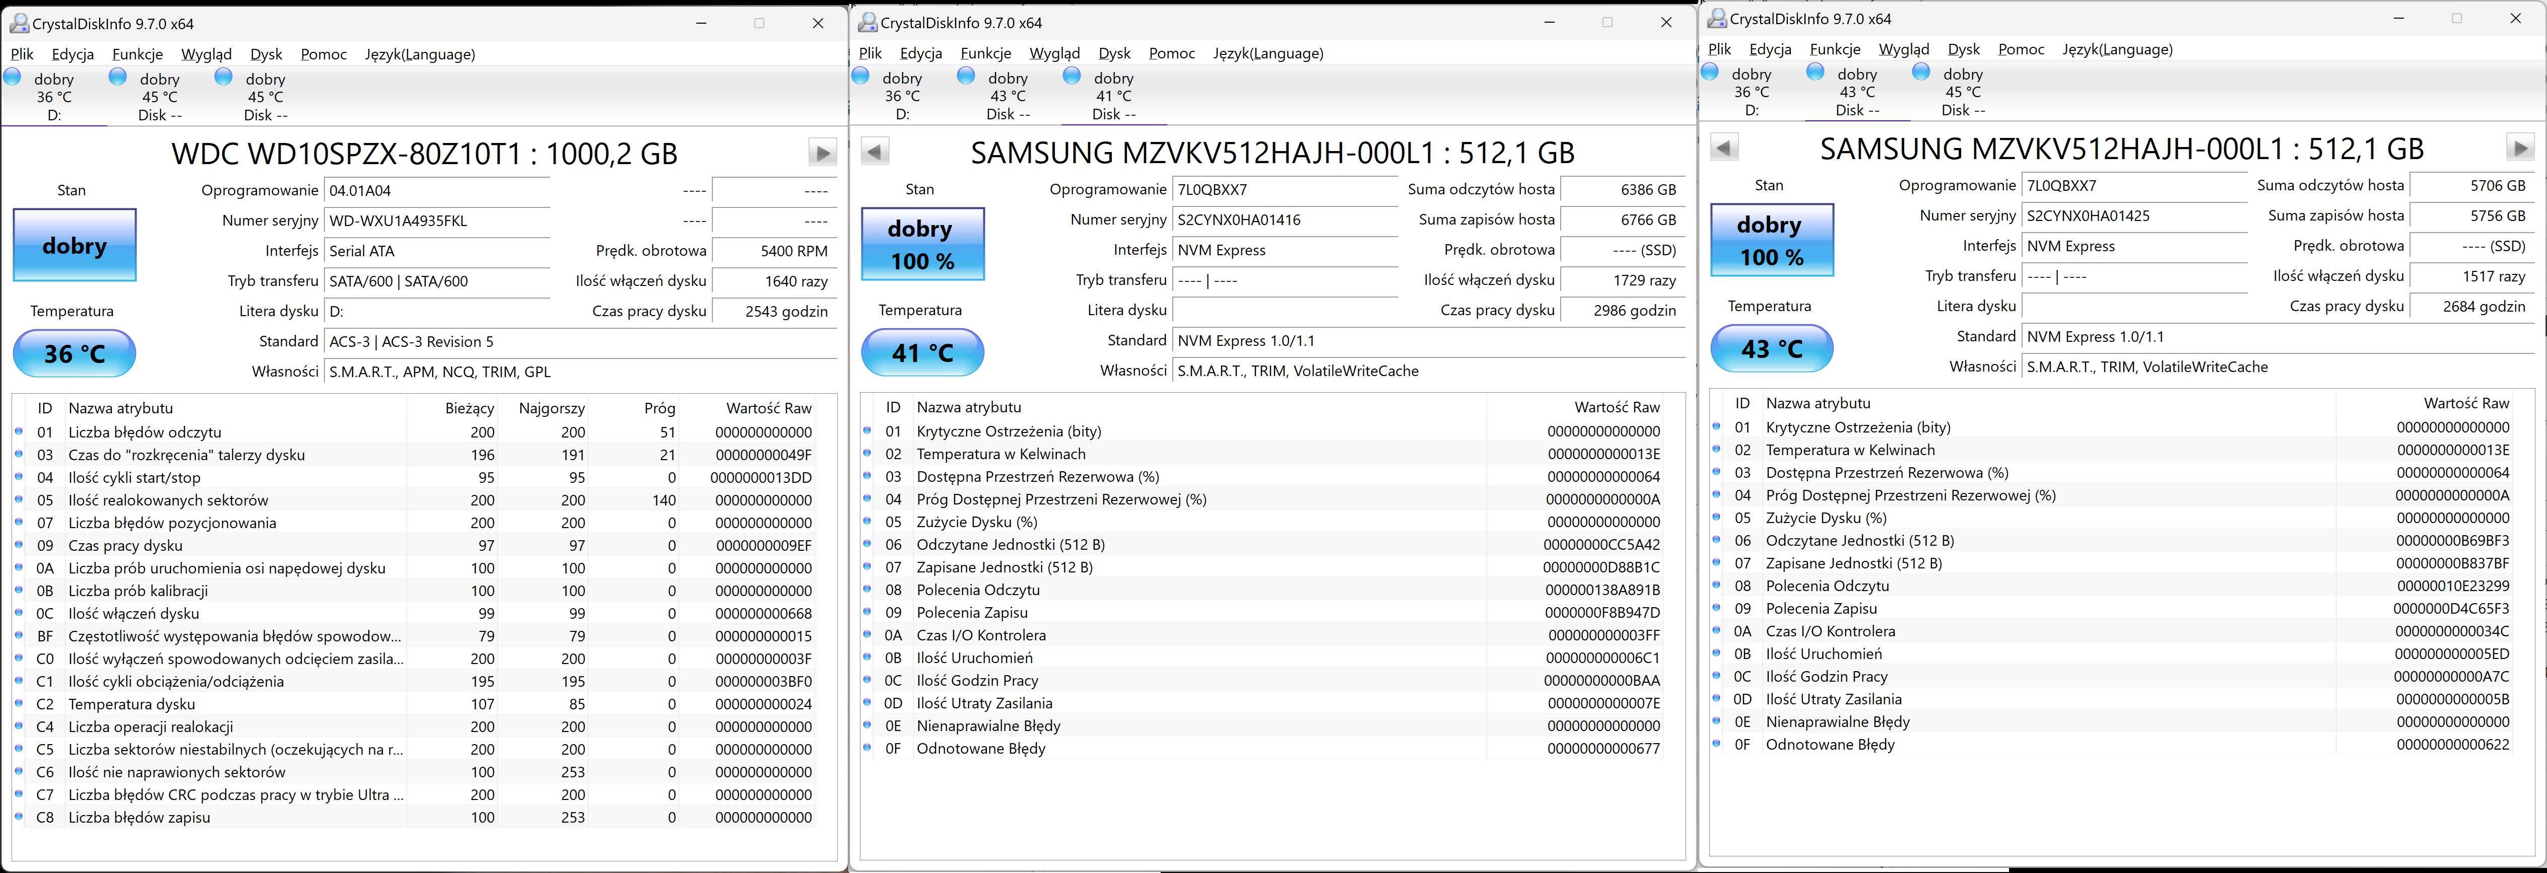Click status dot of attribute C2 Temperatura dysku
The width and height of the screenshot is (2547, 873).
click(x=19, y=704)
